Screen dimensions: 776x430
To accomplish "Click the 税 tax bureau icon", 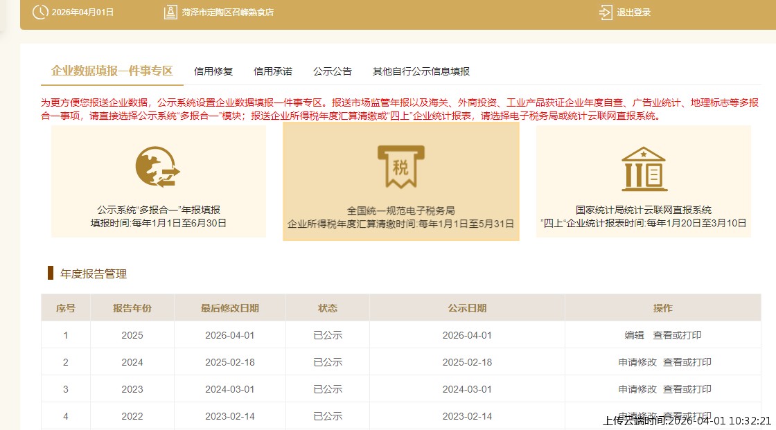I will (x=400, y=167).
